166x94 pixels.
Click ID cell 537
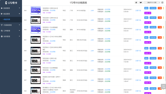tap(25, 80)
